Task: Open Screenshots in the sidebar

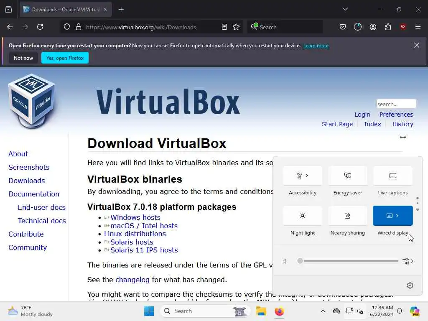Action: [x=29, y=167]
